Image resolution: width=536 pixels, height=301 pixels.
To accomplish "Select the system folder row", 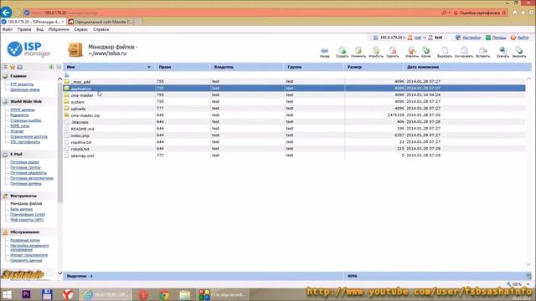I will point(294,102).
